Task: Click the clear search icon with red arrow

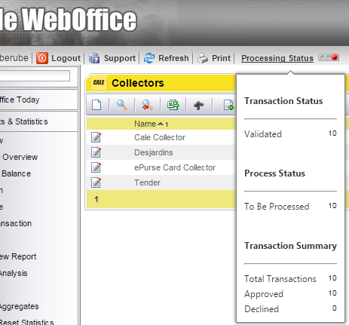Action: tap(148, 105)
